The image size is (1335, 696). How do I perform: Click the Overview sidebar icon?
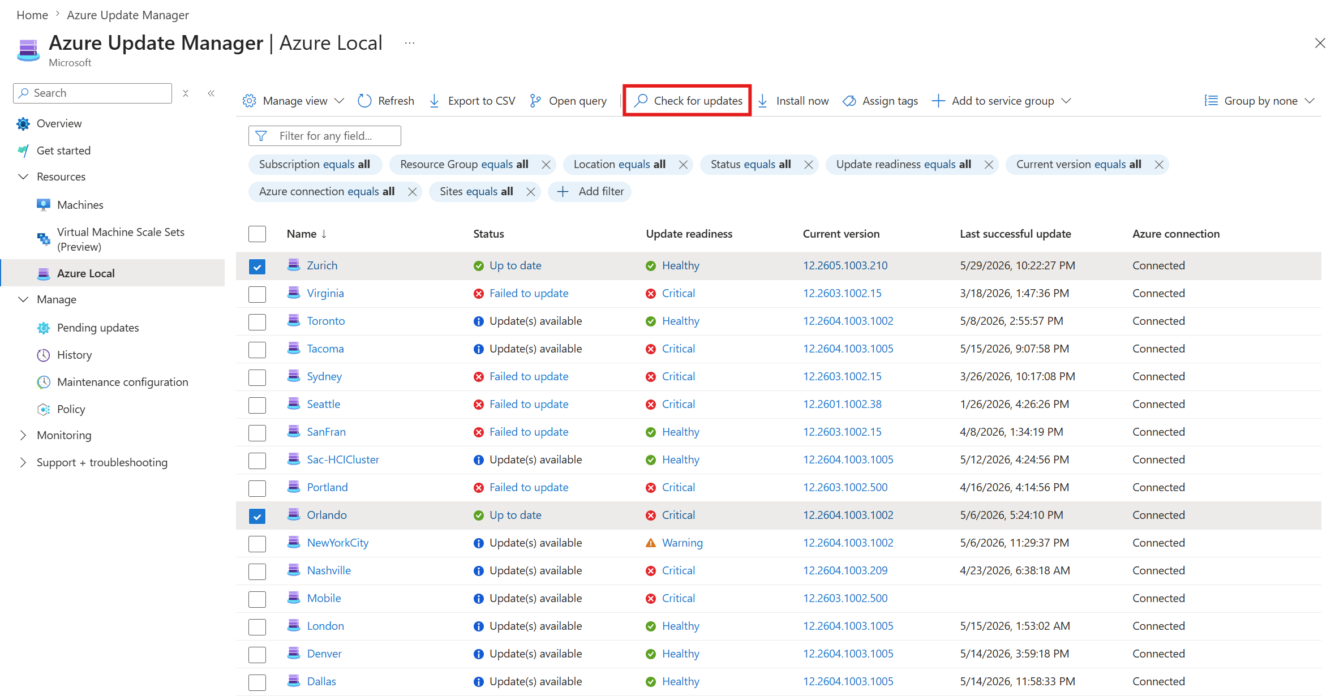click(x=23, y=123)
